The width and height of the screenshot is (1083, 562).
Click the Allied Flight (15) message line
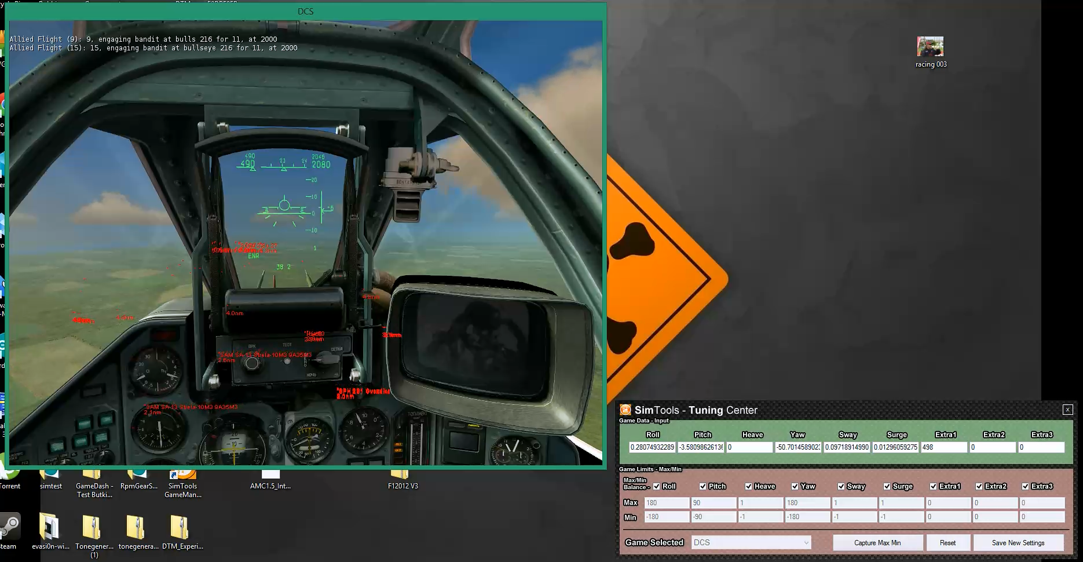coord(153,48)
